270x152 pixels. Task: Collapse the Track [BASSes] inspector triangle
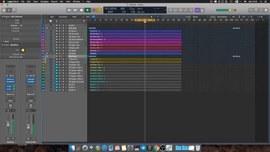click(3, 45)
